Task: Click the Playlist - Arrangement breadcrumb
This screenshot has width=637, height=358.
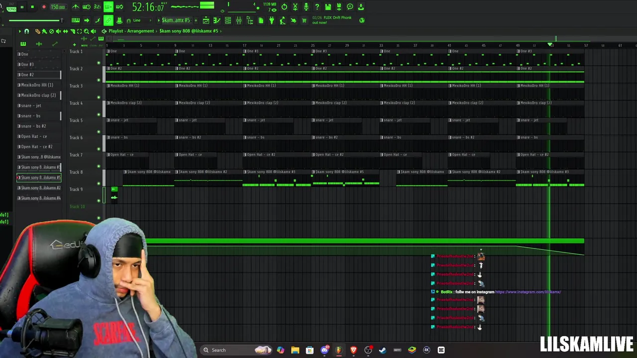Action: click(131, 31)
